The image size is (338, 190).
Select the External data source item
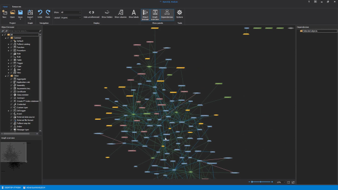click(x=26, y=117)
